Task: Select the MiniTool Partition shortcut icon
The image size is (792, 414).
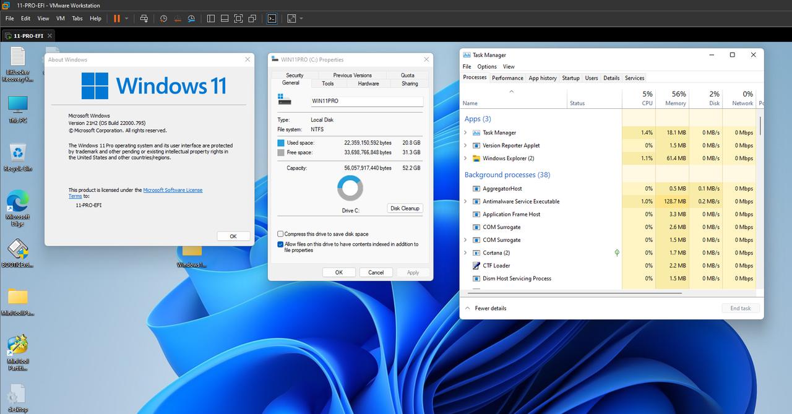Action: point(18,353)
